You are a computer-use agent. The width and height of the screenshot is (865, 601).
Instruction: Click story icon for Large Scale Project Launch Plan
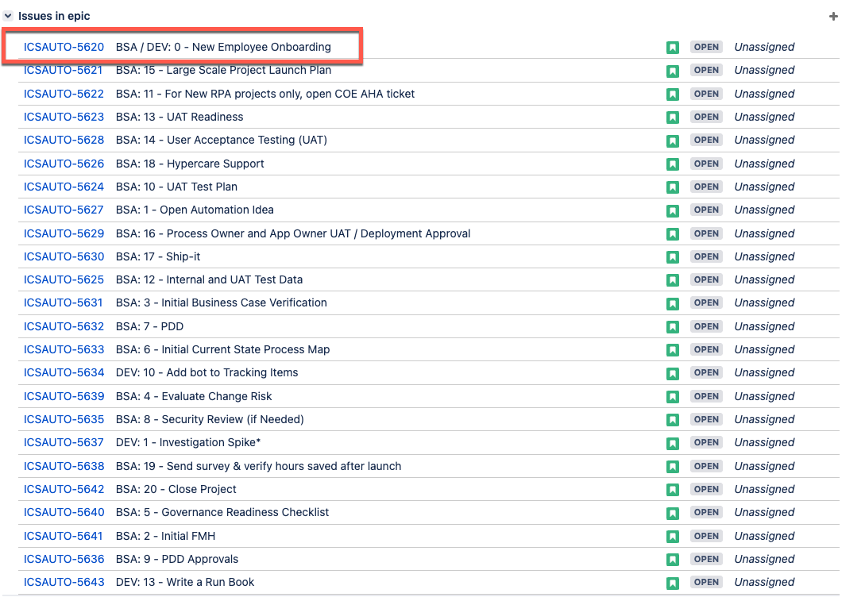(673, 71)
